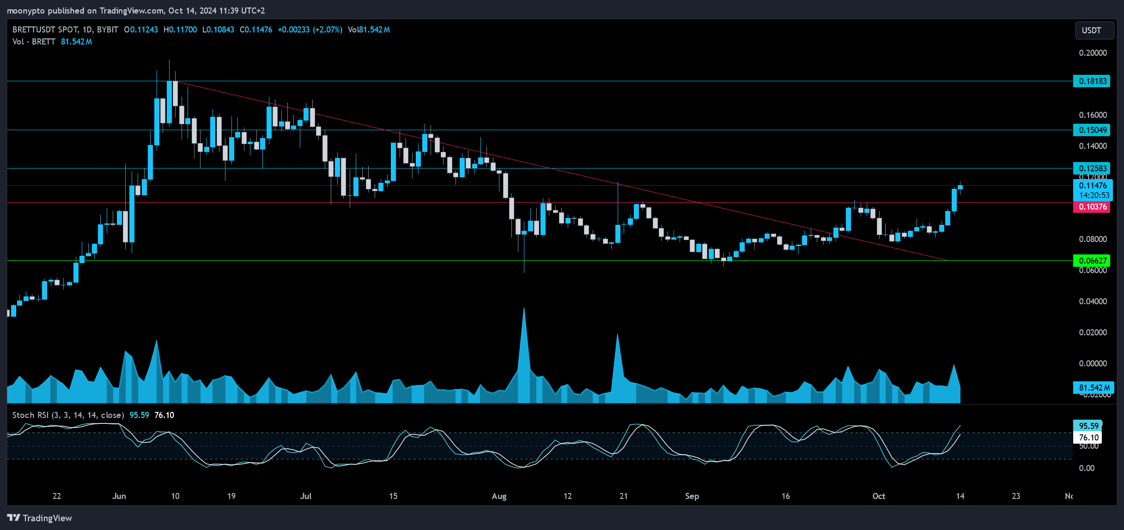Click the Aug date on time axis

[499, 496]
